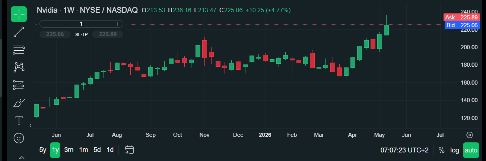
Task: Toggle the log scale mode
Action: [455, 150]
